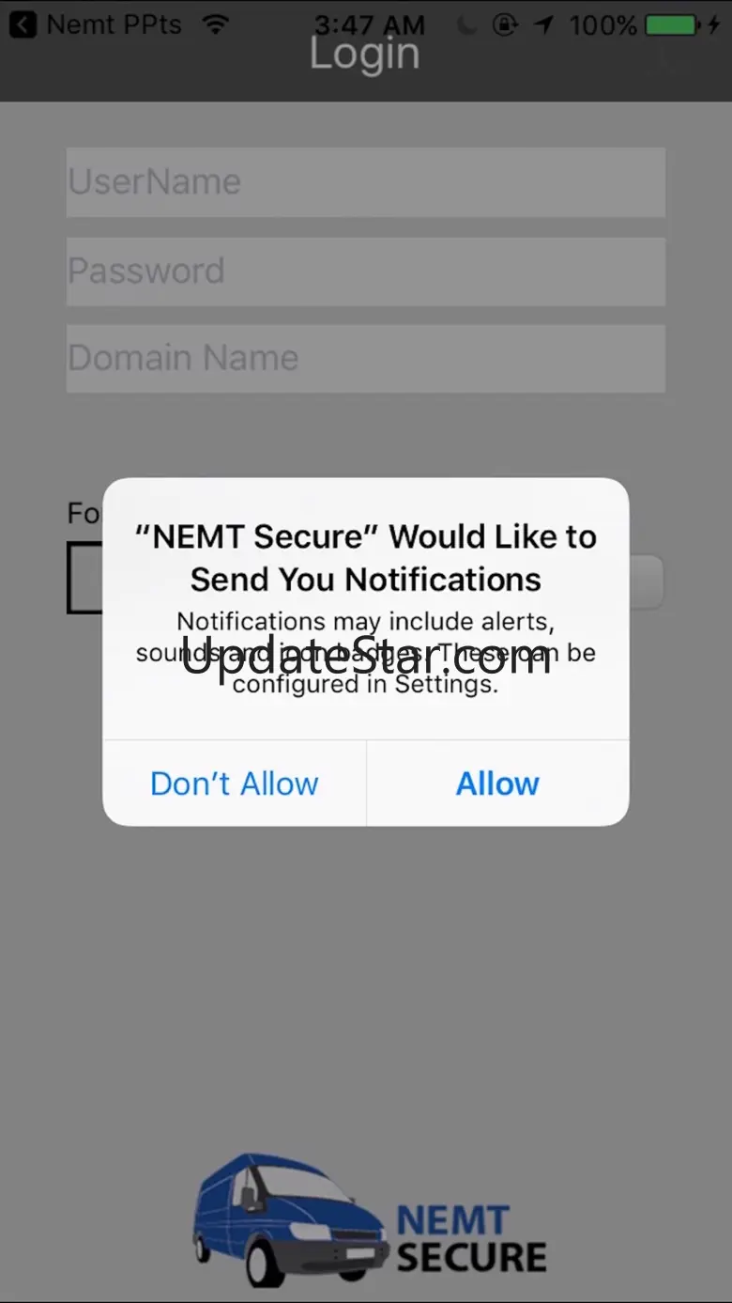732x1303 pixels.
Task: Click the green battery icon
Action: coord(671,25)
